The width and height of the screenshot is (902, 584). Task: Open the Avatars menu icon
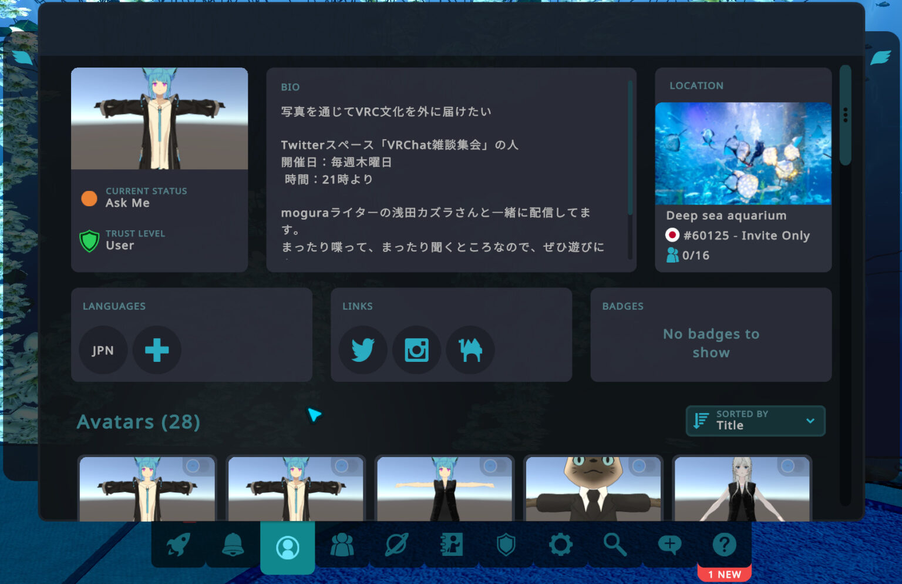click(x=452, y=545)
